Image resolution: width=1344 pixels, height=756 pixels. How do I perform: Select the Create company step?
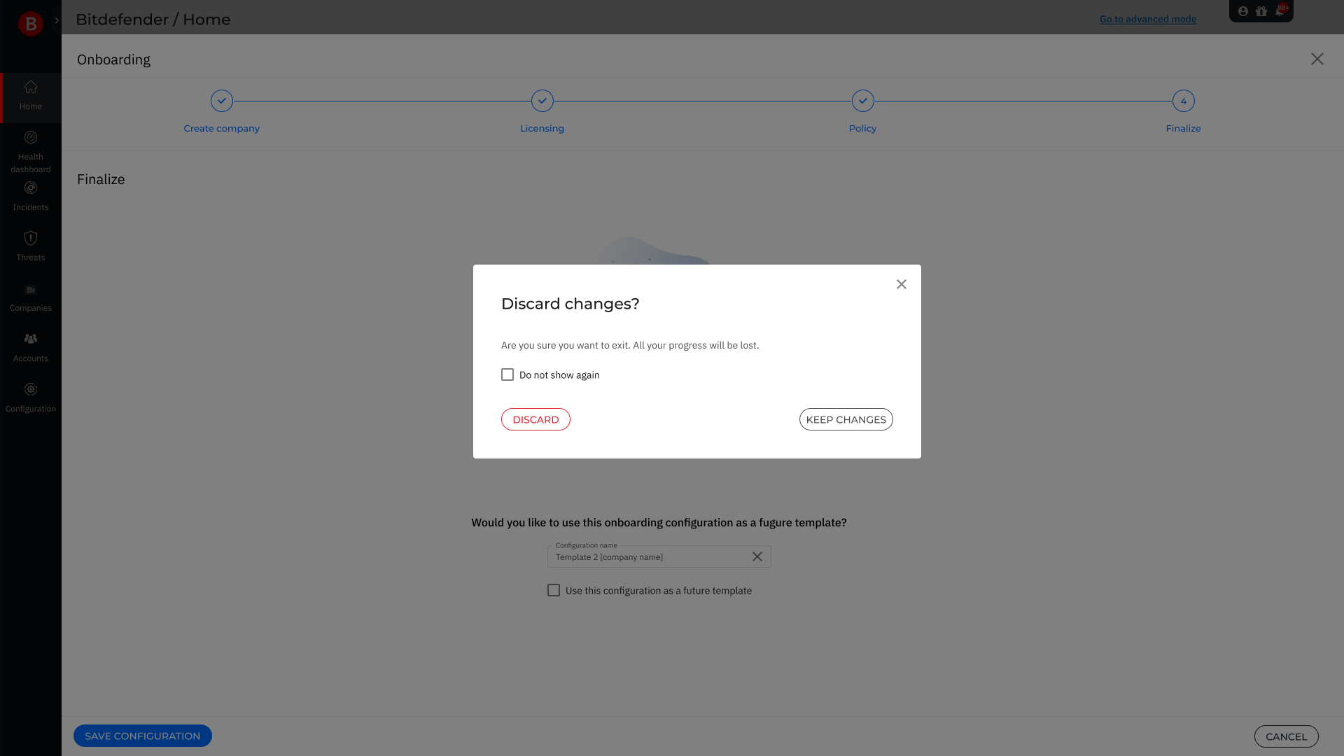coord(221,112)
